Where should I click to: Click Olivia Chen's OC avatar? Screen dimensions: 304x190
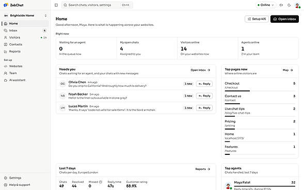[62, 84]
